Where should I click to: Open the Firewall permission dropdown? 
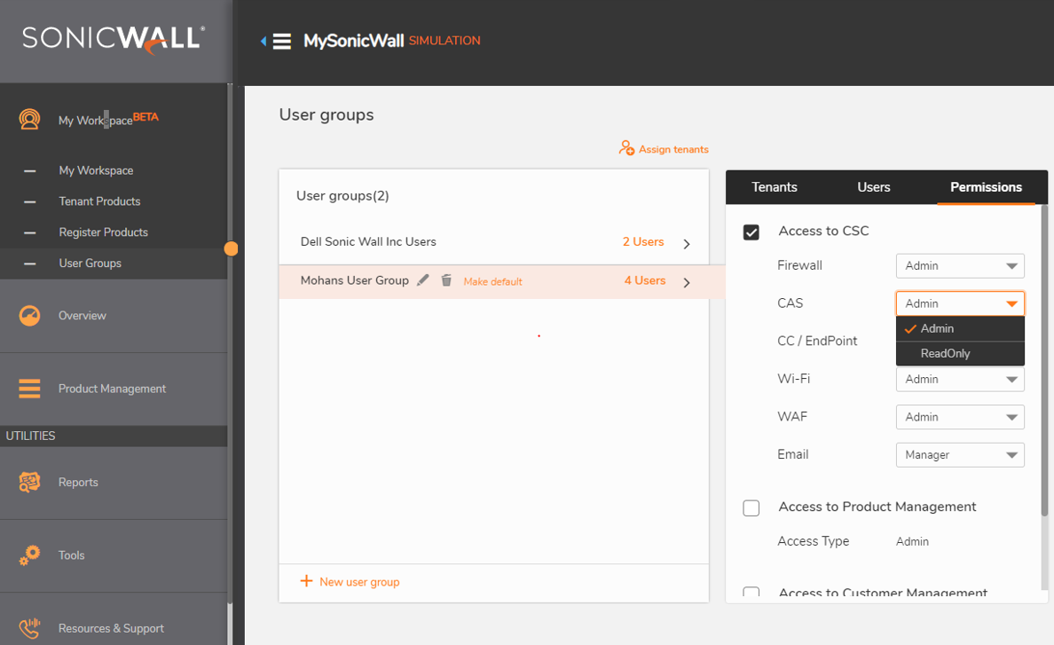960,265
